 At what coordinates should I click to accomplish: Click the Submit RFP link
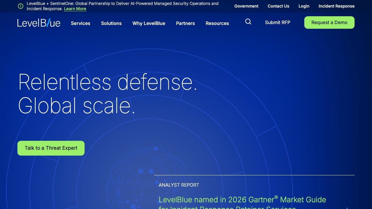click(x=278, y=22)
